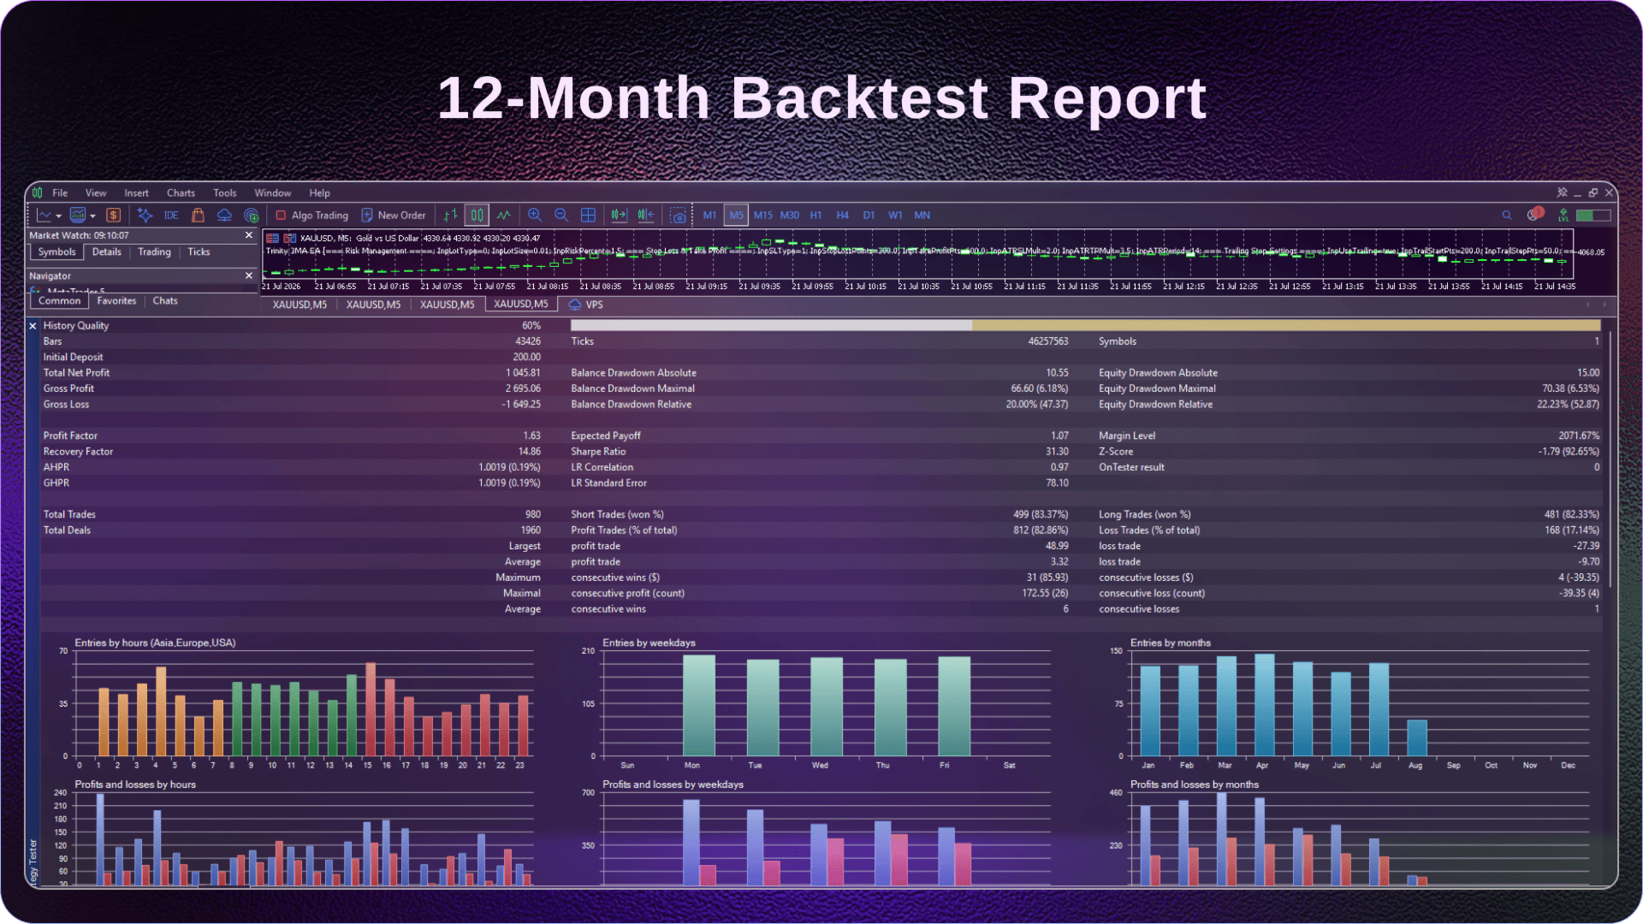Close the Strategy Tester report panel
Viewport: 1643px width, 924px height.
(x=33, y=326)
